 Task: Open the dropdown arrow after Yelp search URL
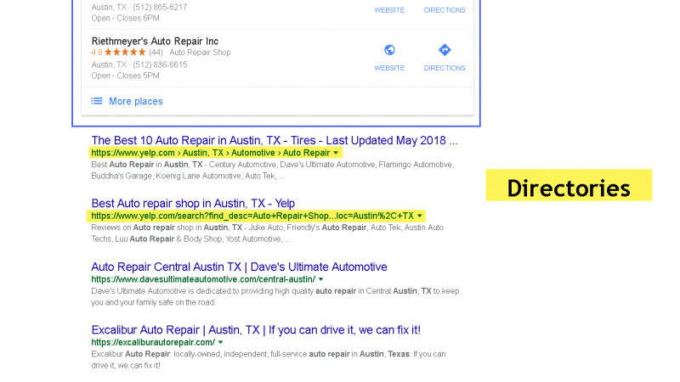(x=420, y=216)
